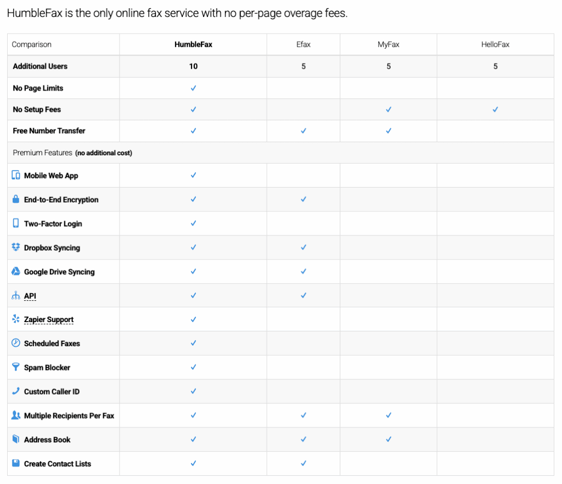Click the Scheduled Faxes clock icon
Image resolution: width=562 pixels, height=484 pixels.
point(16,343)
